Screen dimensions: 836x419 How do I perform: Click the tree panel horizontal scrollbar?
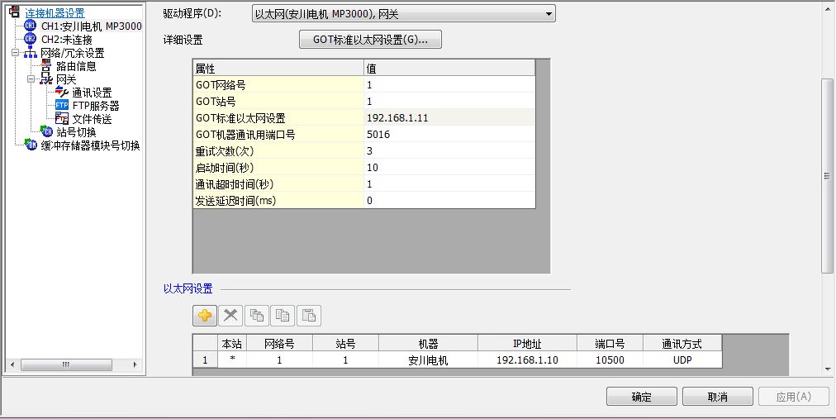click(x=74, y=365)
